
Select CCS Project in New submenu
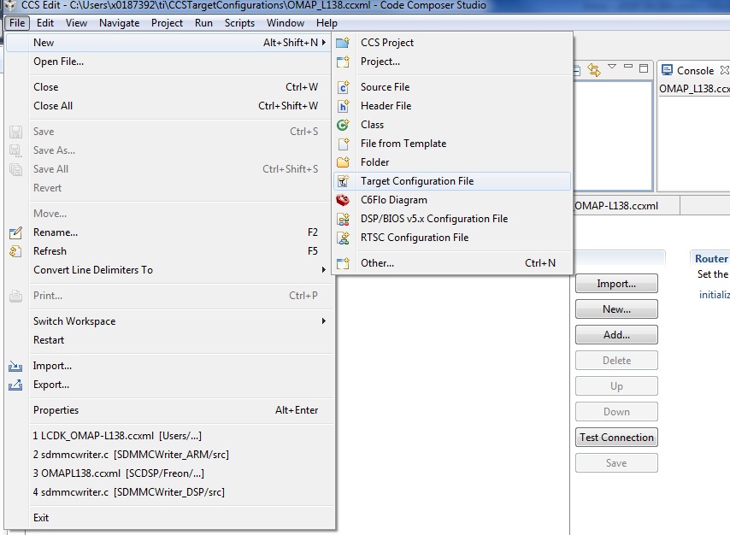(452, 43)
